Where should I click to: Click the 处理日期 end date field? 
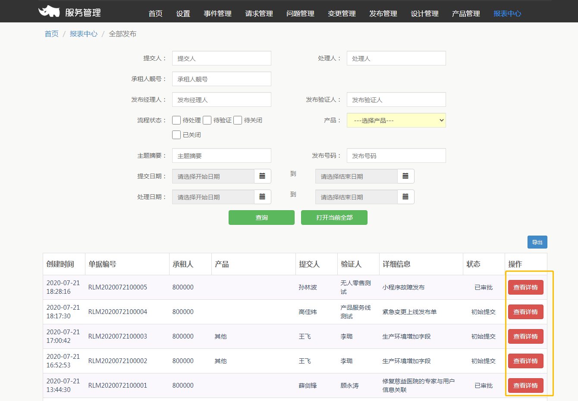pos(356,197)
